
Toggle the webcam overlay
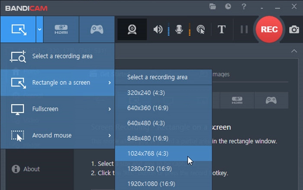132,29
